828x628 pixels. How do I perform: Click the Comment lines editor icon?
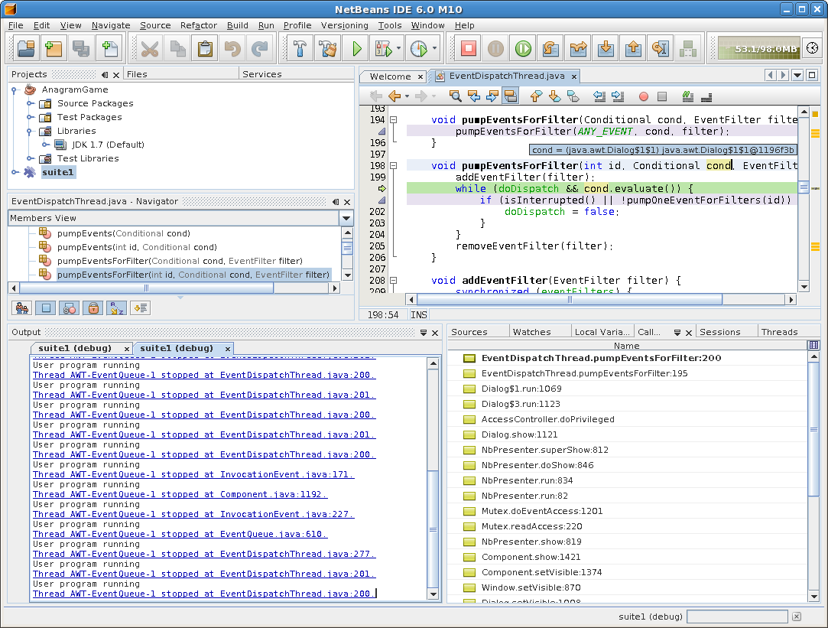tap(687, 96)
